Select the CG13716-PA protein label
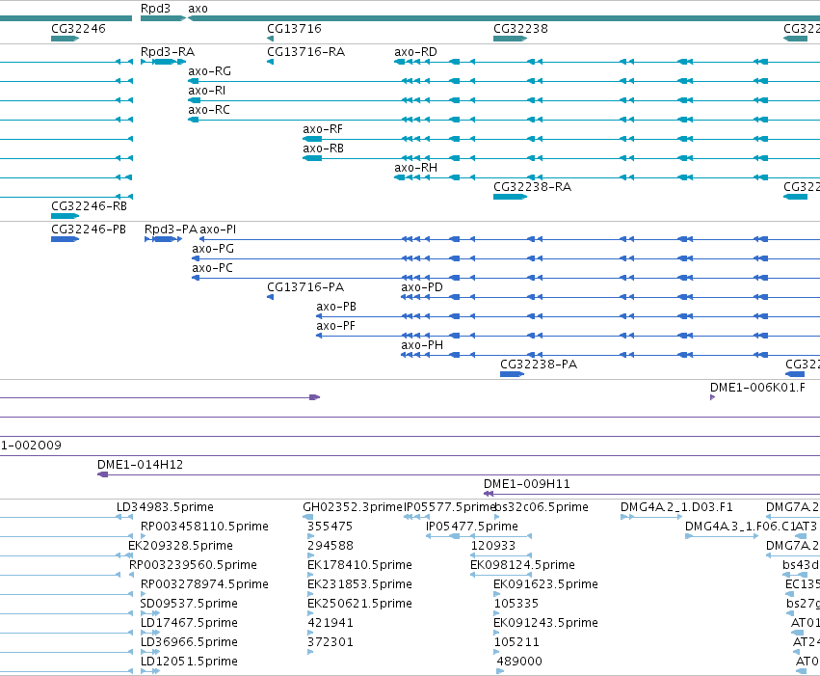 [x=305, y=287]
